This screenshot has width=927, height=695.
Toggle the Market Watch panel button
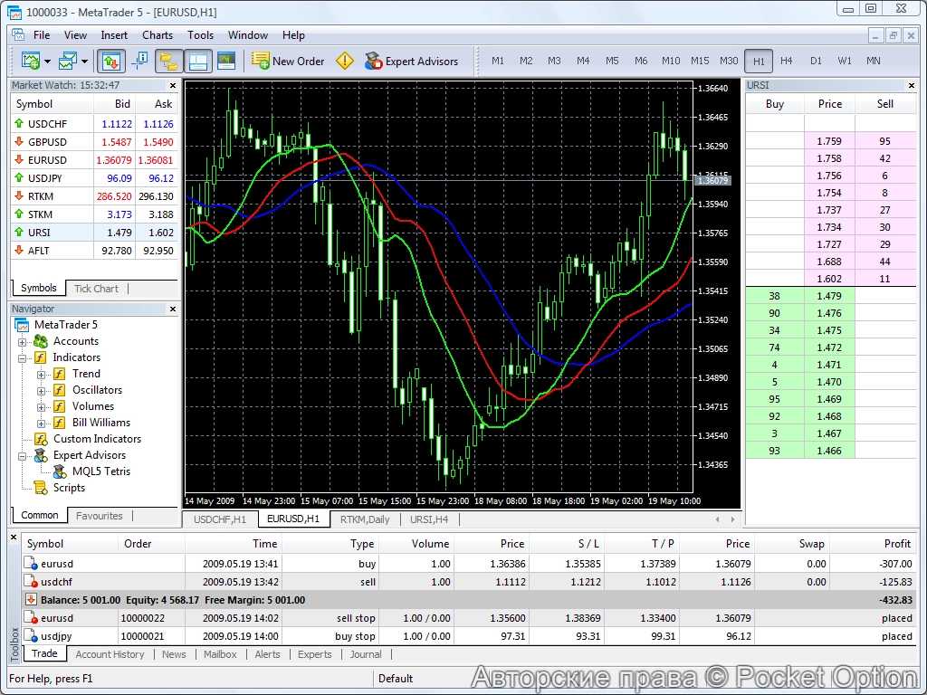pyautogui.click(x=111, y=62)
